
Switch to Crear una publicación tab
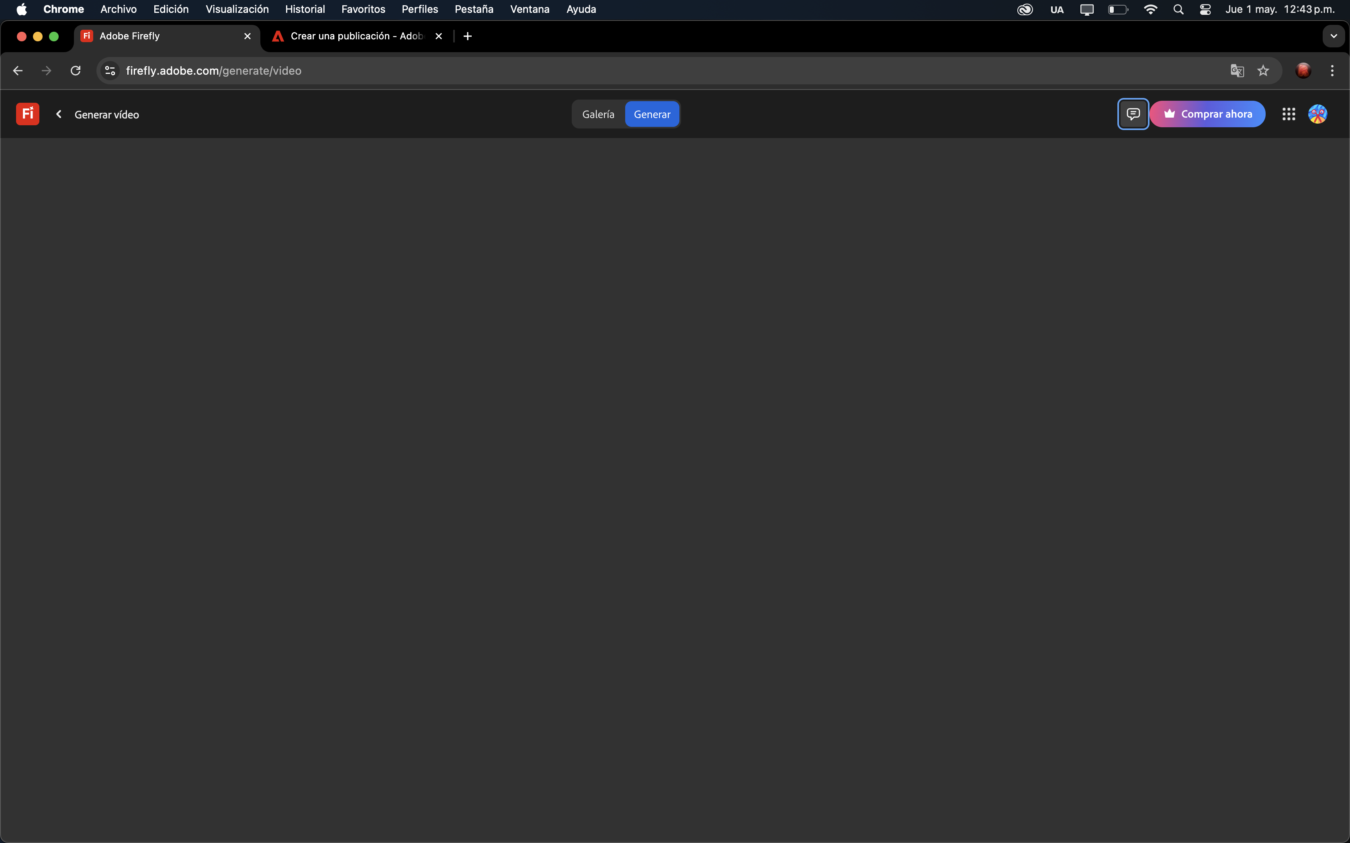(356, 36)
